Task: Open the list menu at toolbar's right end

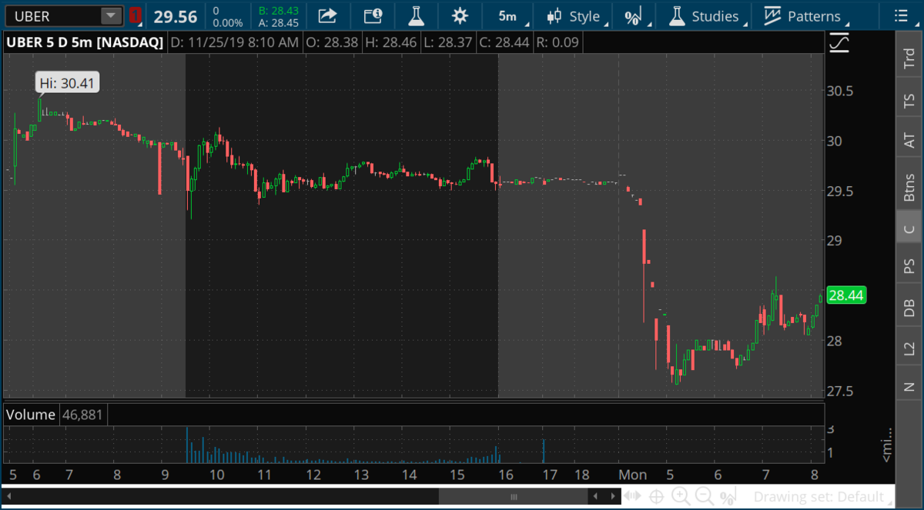Action: click(x=901, y=16)
